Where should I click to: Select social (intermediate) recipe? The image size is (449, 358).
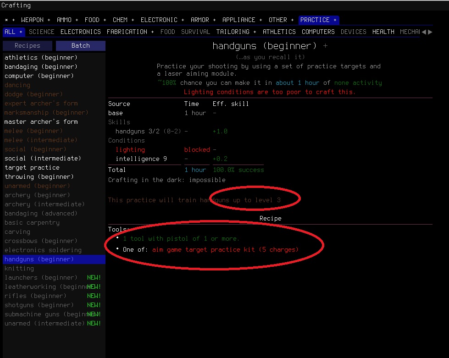pos(54,158)
